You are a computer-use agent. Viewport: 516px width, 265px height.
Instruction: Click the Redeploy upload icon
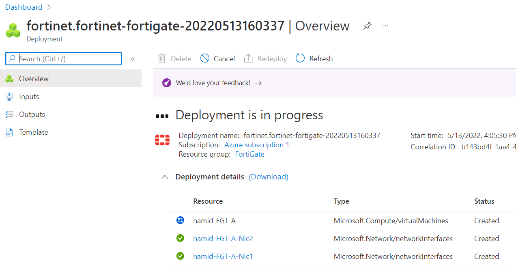click(248, 58)
